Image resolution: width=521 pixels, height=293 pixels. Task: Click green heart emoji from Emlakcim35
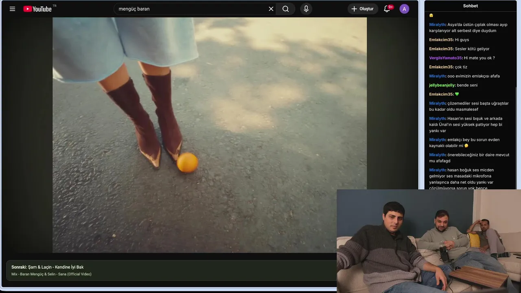(457, 94)
